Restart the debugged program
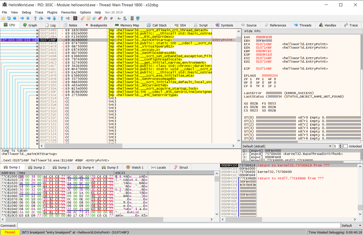Image resolution: width=363 pixels, height=235 pixels. coord(9,18)
